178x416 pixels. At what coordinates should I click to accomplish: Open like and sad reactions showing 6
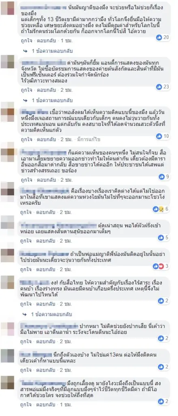[161, 209]
